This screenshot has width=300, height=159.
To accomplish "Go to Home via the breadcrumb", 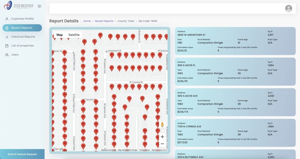I will [x=87, y=21].
